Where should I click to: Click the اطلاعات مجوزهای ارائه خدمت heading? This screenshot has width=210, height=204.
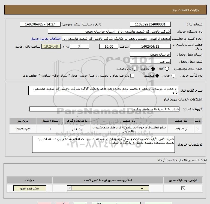click(x=182, y=160)
